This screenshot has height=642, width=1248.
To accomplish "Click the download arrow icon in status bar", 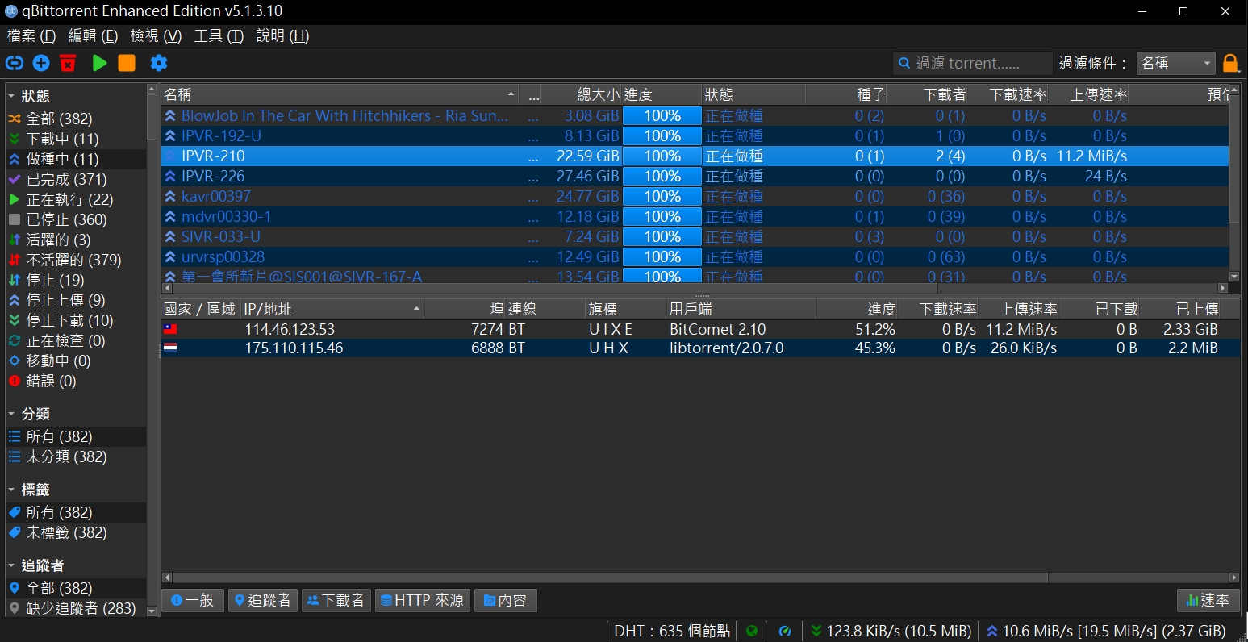I will coord(816,631).
